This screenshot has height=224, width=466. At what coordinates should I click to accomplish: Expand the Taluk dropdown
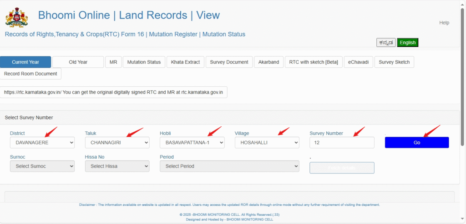(x=117, y=143)
